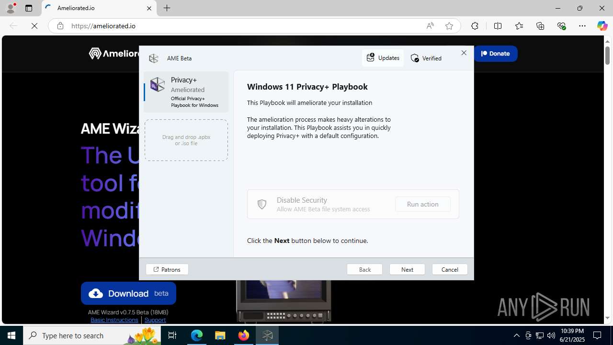Stop loading the page
613x345 pixels.
point(34,26)
